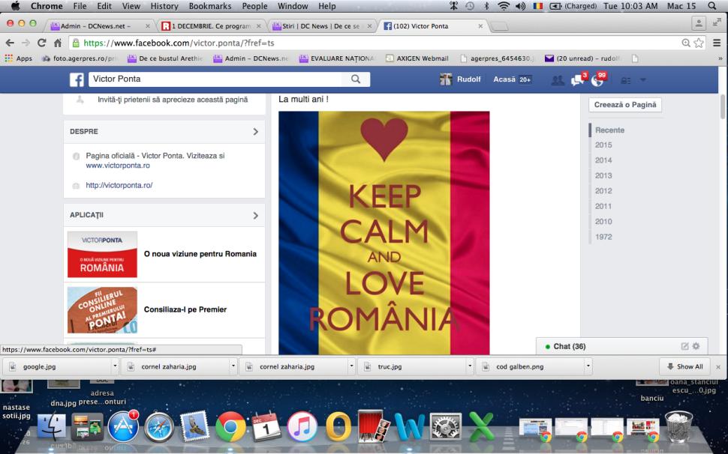Bookmark this page with star icon
Image resolution: width=728 pixels, height=454 pixels.
pyautogui.click(x=699, y=43)
